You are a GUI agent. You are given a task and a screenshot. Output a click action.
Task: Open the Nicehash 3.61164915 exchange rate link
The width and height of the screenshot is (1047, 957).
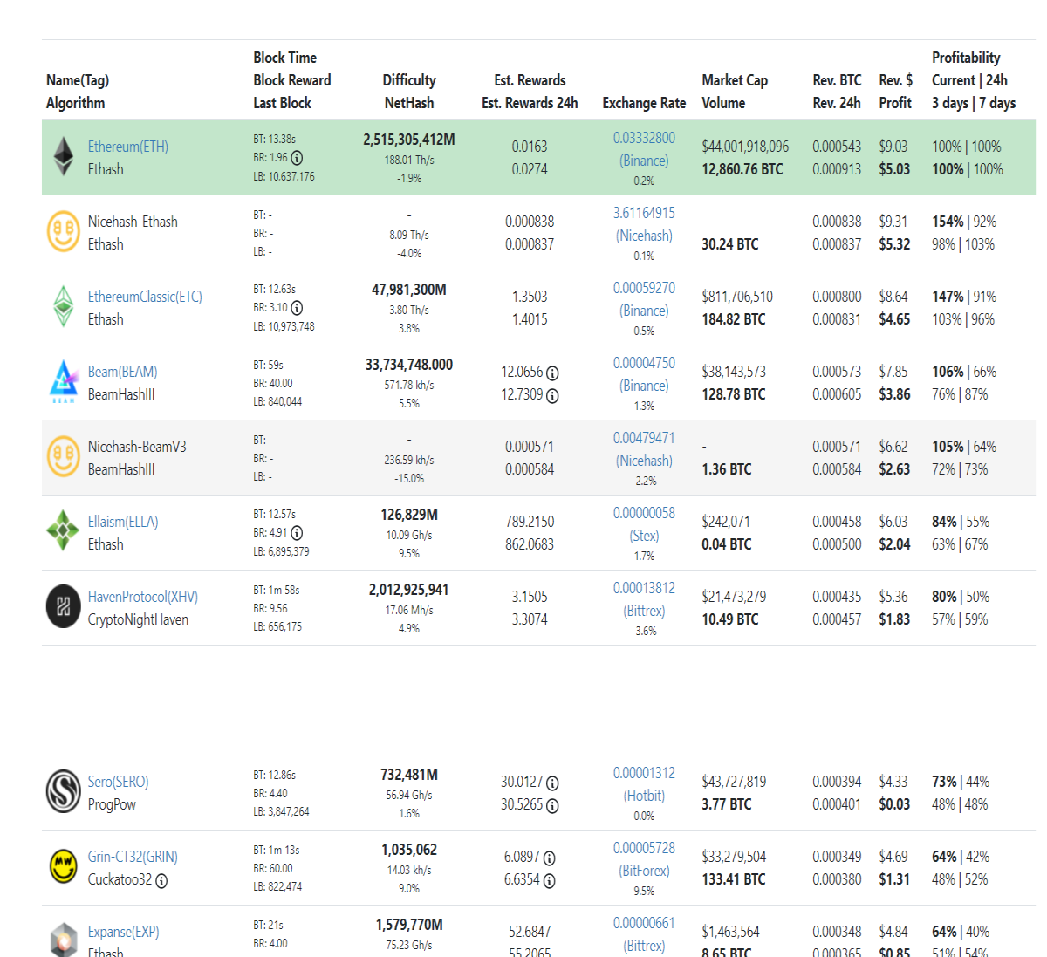pyautogui.click(x=644, y=224)
